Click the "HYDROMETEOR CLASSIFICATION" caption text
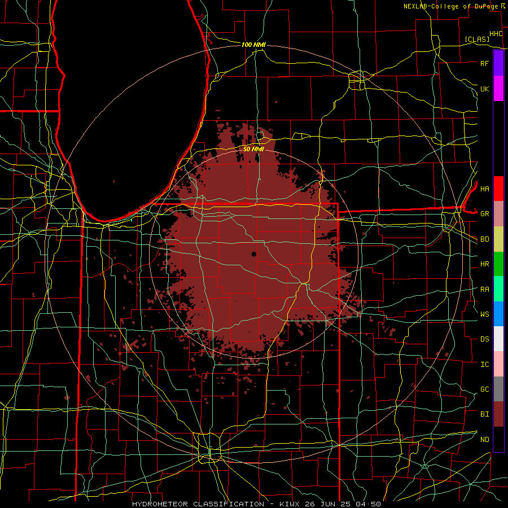 [198, 504]
